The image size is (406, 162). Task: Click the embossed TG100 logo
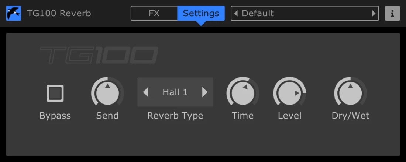[x=99, y=55]
